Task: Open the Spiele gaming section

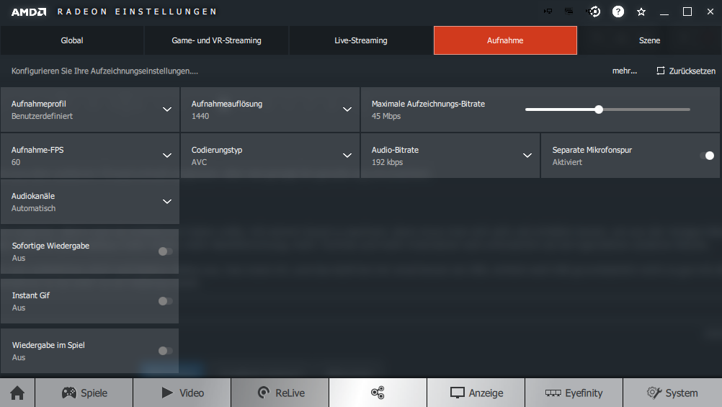Action: 84,393
